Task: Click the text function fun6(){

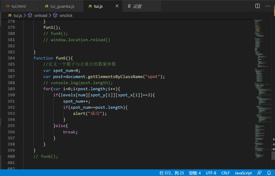Action: pos(53,58)
